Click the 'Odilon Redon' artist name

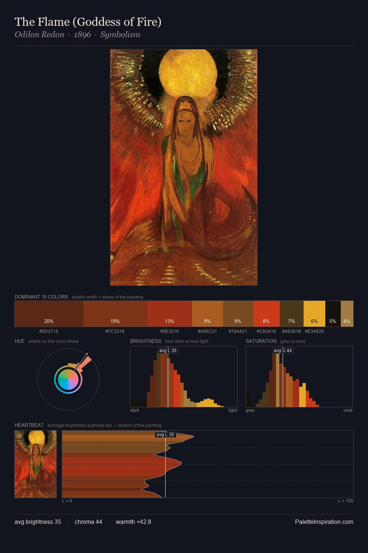[39, 35]
